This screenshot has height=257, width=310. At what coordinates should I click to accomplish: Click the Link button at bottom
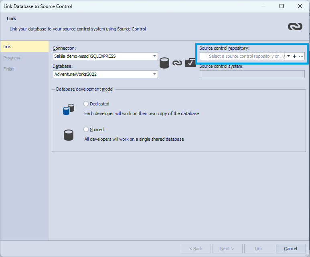tap(259, 249)
